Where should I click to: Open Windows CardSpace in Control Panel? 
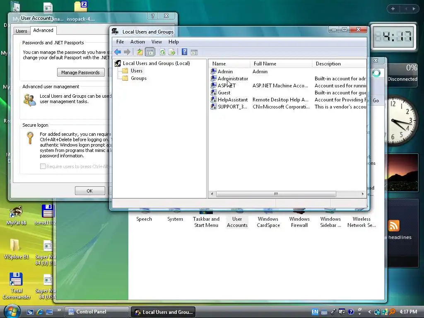pos(268,219)
